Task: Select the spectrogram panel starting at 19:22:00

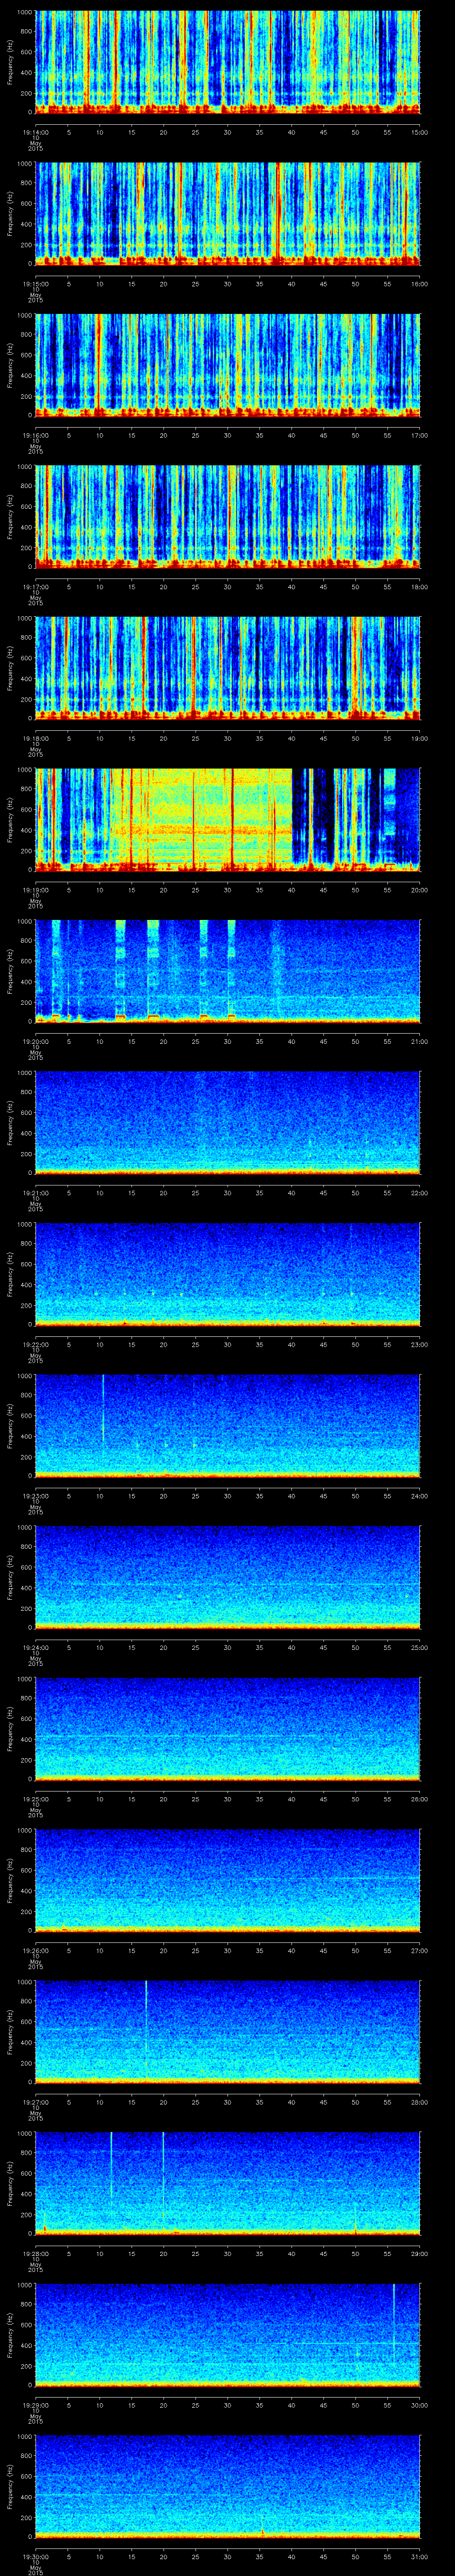Action: coord(228,1274)
